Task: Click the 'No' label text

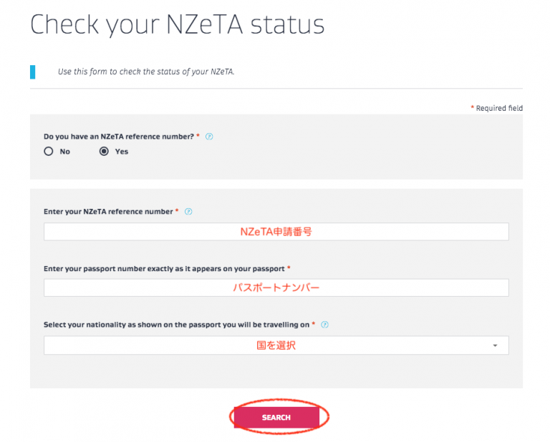Action: click(x=65, y=152)
